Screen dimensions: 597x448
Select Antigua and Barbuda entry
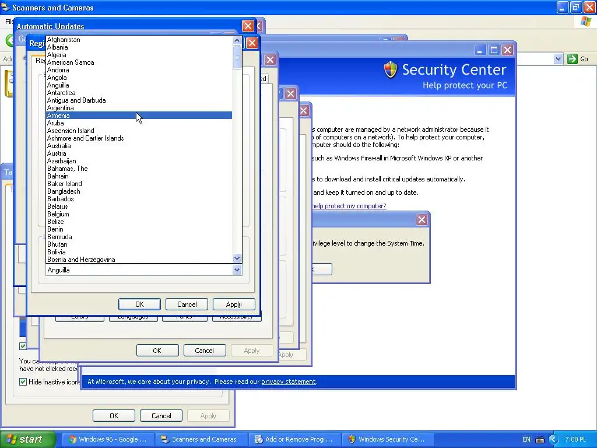(x=139, y=100)
